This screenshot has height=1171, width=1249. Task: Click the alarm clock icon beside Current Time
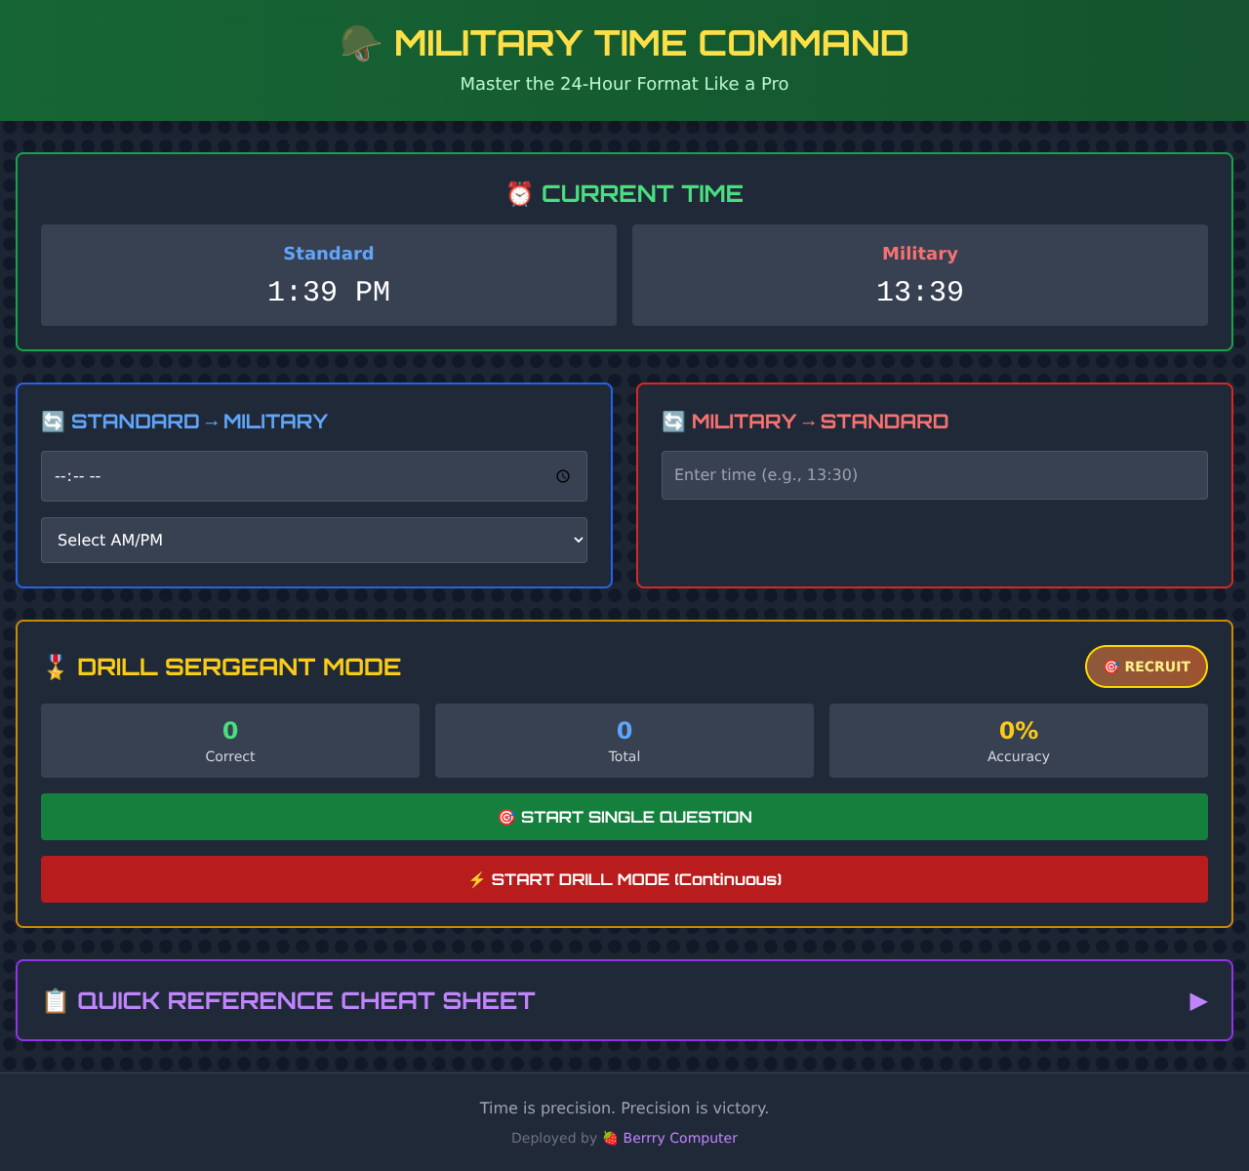[519, 193]
